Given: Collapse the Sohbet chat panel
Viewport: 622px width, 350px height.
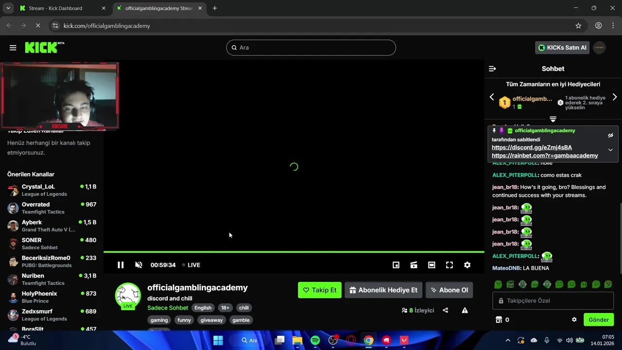Looking at the screenshot, I should 492,69.
